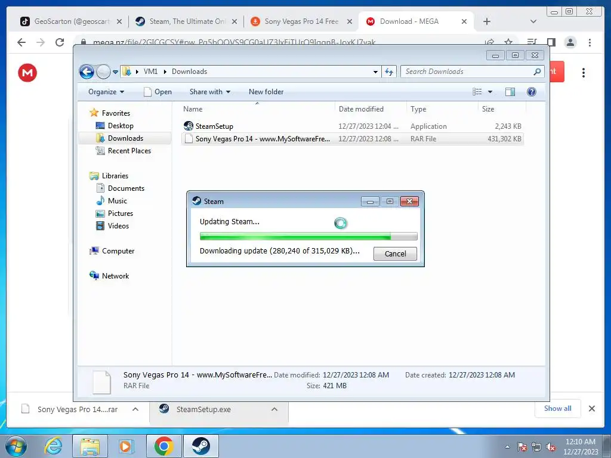The width and height of the screenshot is (611, 458).
Task: Click the Explorer back arrow button
Action: (x=87, y=72)
